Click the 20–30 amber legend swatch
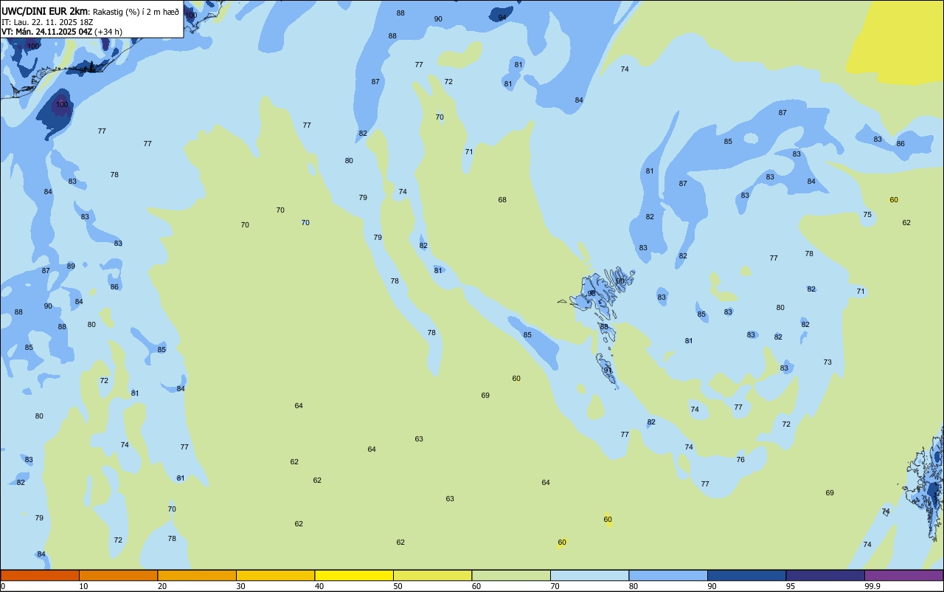The height and width of the screenshot is (592, 944). pyautogui.click(x=197, y=575)
